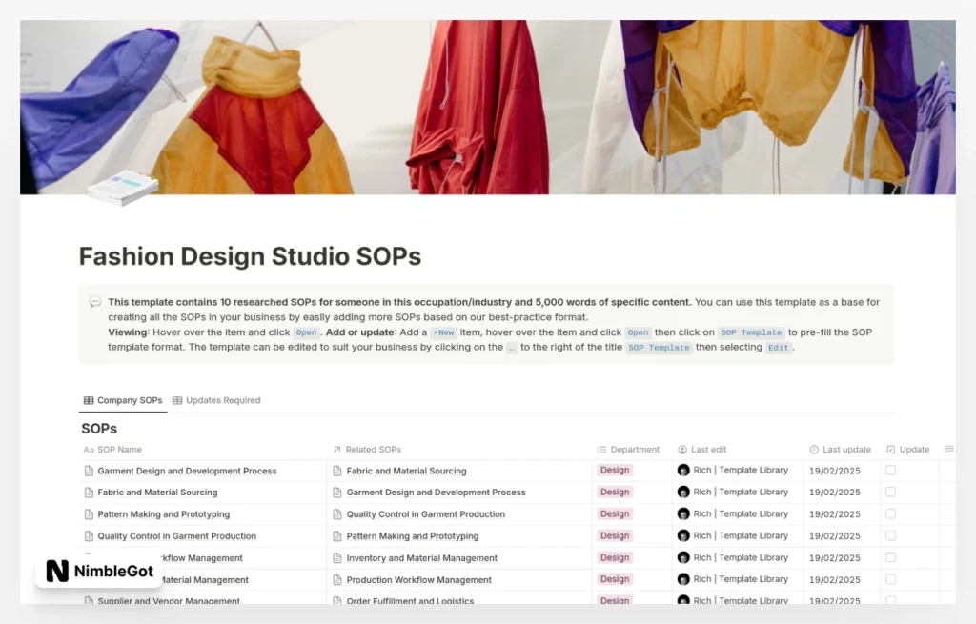Click the clothing cover image
This screenshot has height=624, width=976.
(487, 107)
